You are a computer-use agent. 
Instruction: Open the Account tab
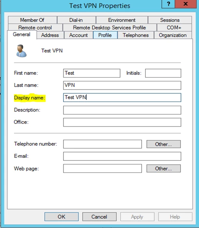pos(79,35)
